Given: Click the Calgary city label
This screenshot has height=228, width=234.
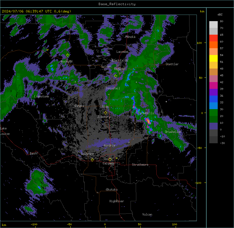Looking at the screenshot, I should [108, 163].
